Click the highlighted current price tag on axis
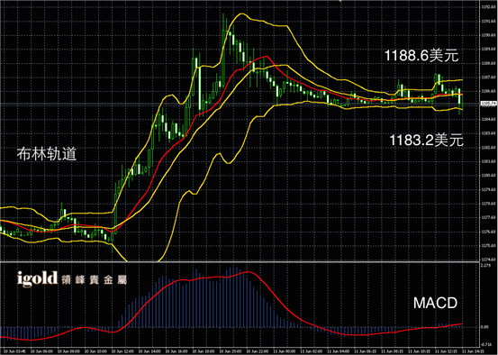The width and height of the screenshot is (498, 355). (x=489, y=104)
